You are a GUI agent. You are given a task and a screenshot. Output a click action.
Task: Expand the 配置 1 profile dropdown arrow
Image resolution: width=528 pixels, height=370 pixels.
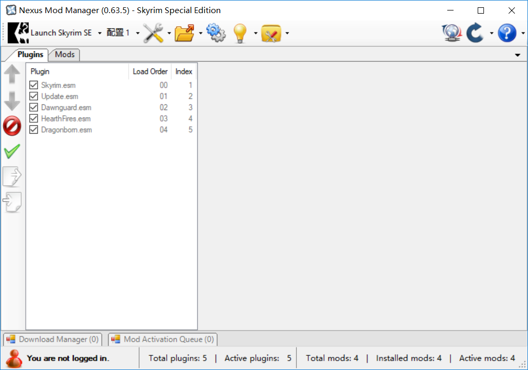pyautogui.click(x=138, y=33)
